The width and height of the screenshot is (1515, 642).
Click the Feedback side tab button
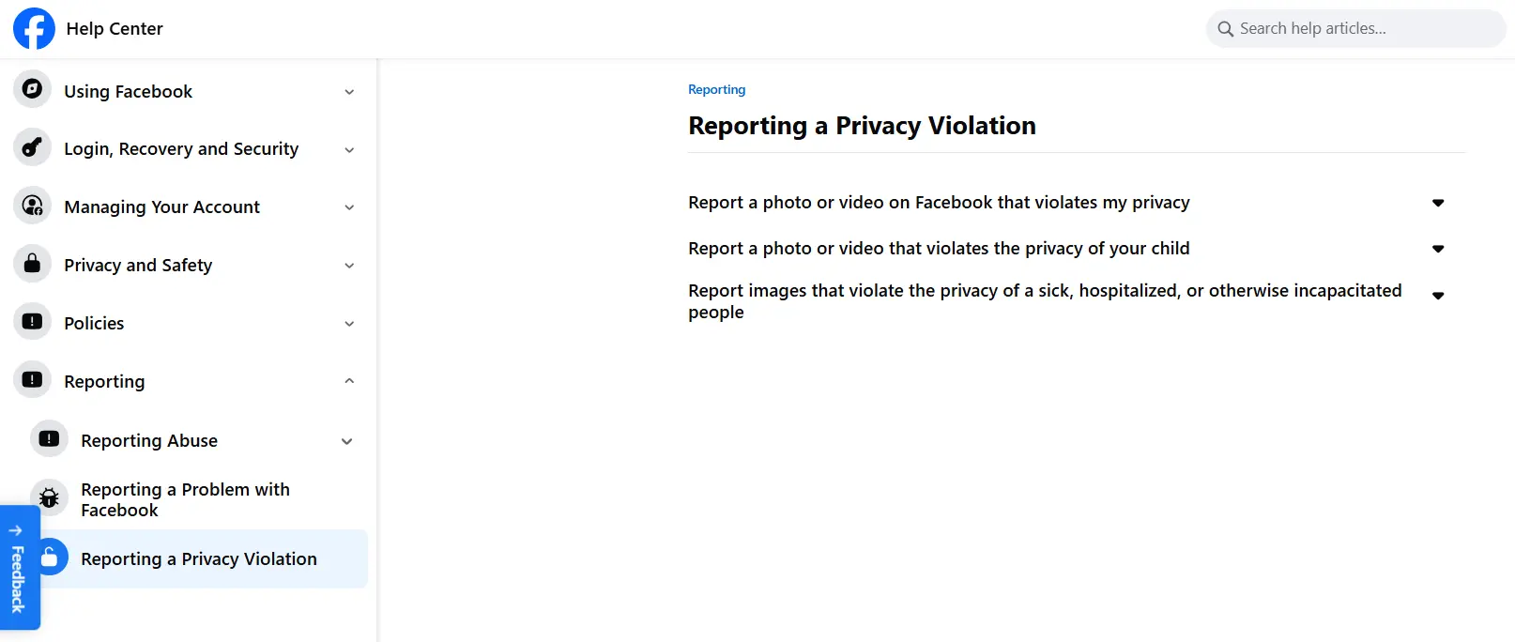point(18,568)
